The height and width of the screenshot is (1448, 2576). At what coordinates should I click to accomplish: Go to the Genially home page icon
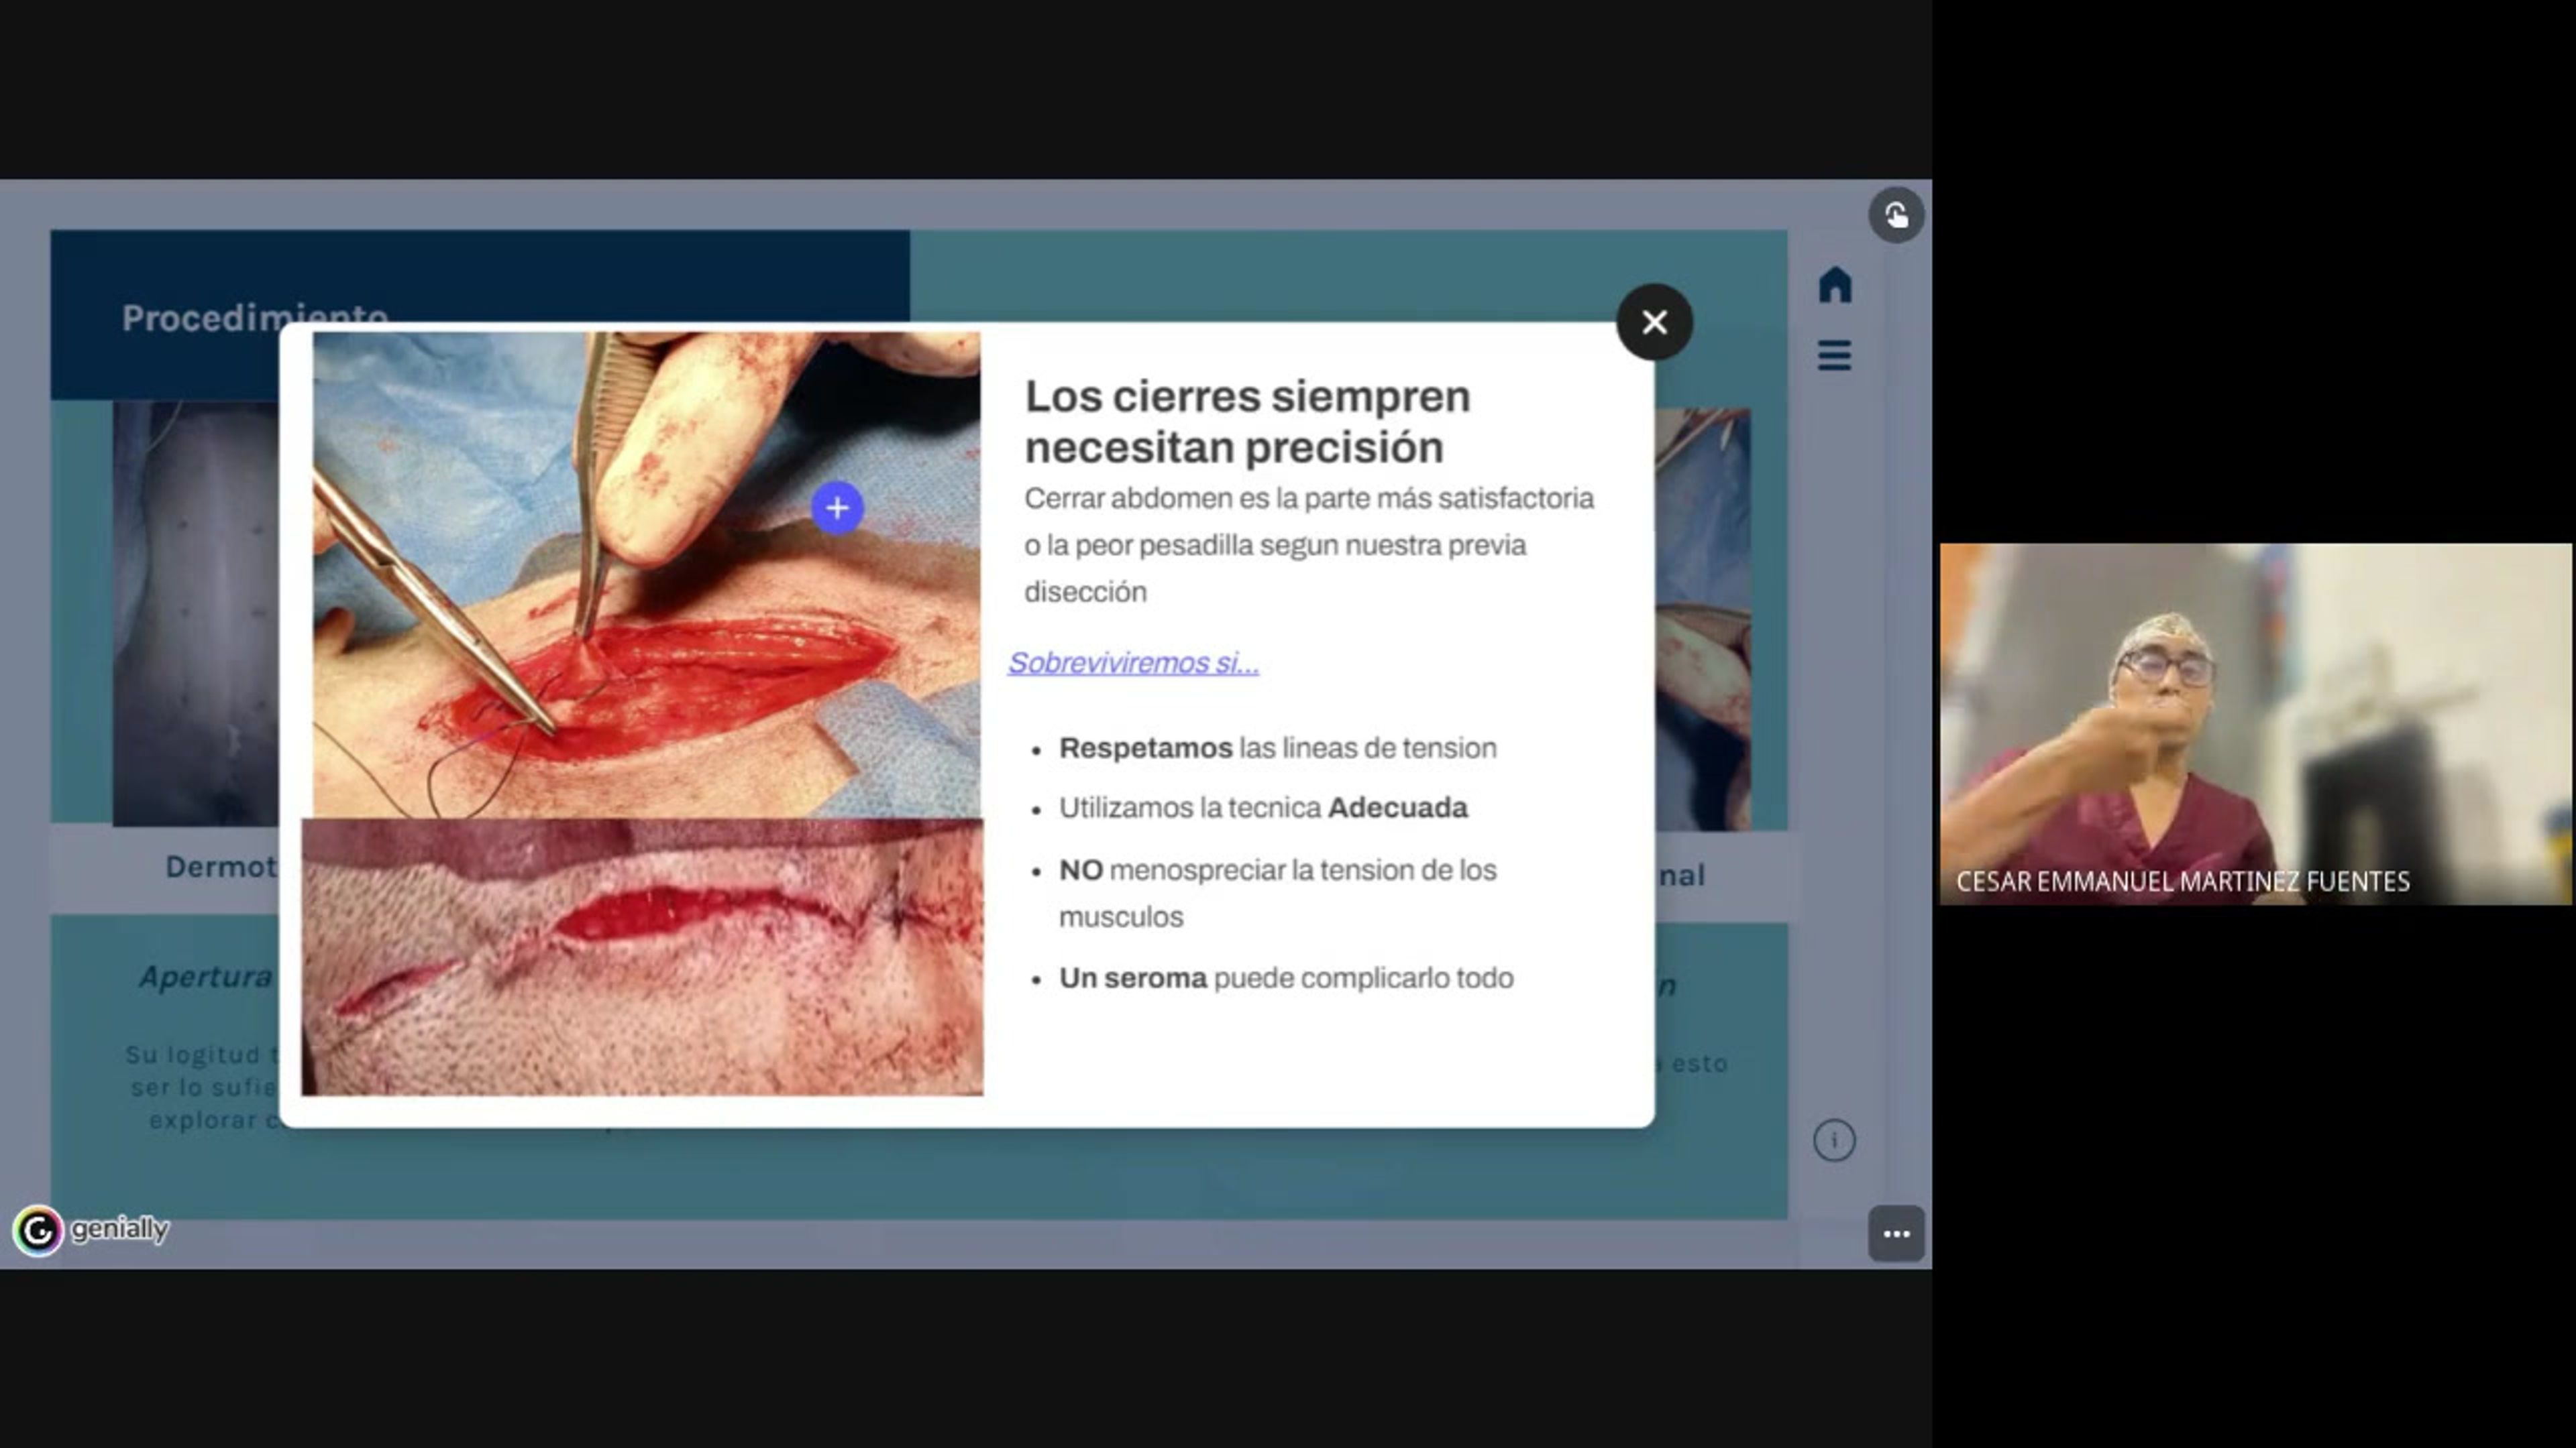pyautogui.click(x=1834, y=285)
